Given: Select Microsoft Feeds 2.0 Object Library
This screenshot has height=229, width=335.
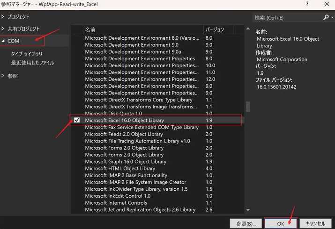Looking at the screenshot, I should 157,134.
